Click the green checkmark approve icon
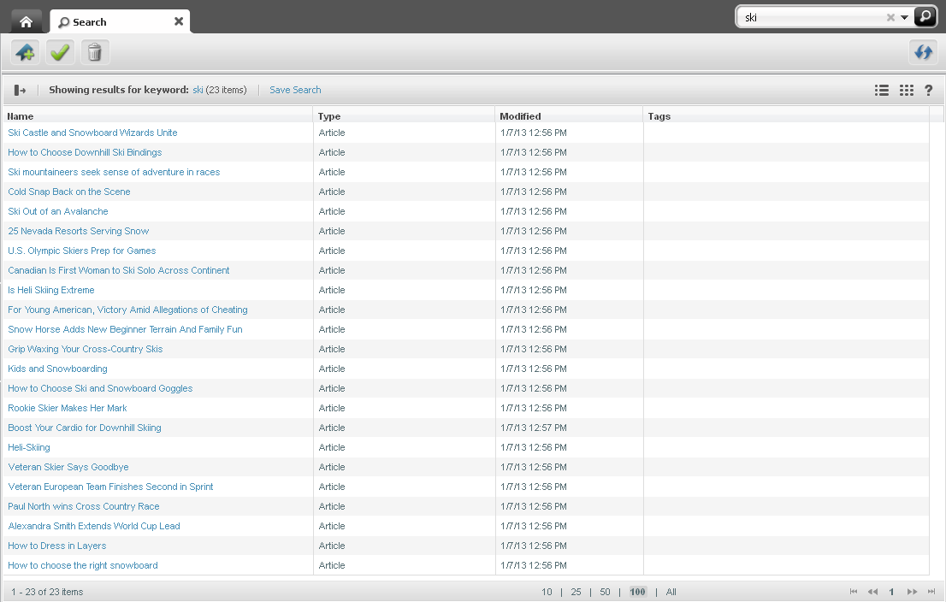The image size is (946, 602). coord(60,52)
